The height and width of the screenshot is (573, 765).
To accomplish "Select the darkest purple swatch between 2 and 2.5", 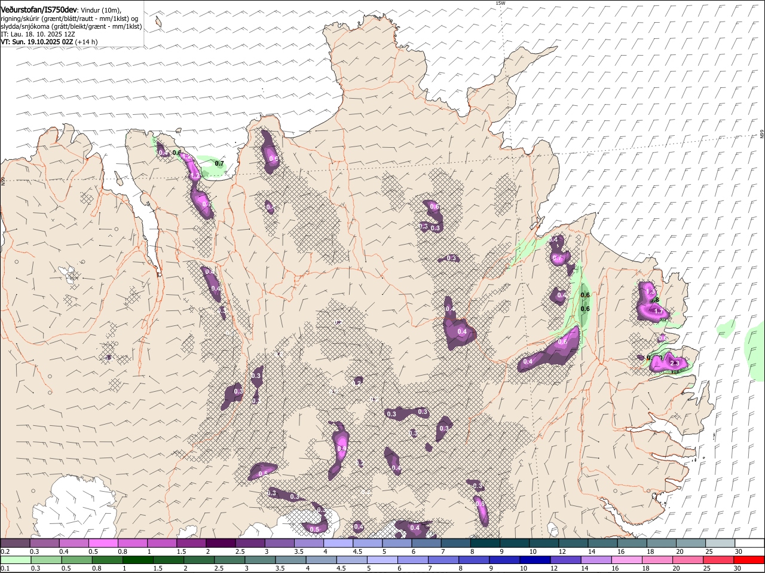I will coord(221,542).
